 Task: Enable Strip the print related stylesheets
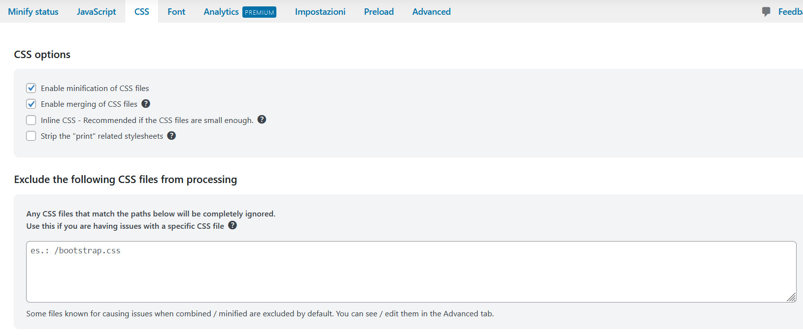[x=31, y=136]
